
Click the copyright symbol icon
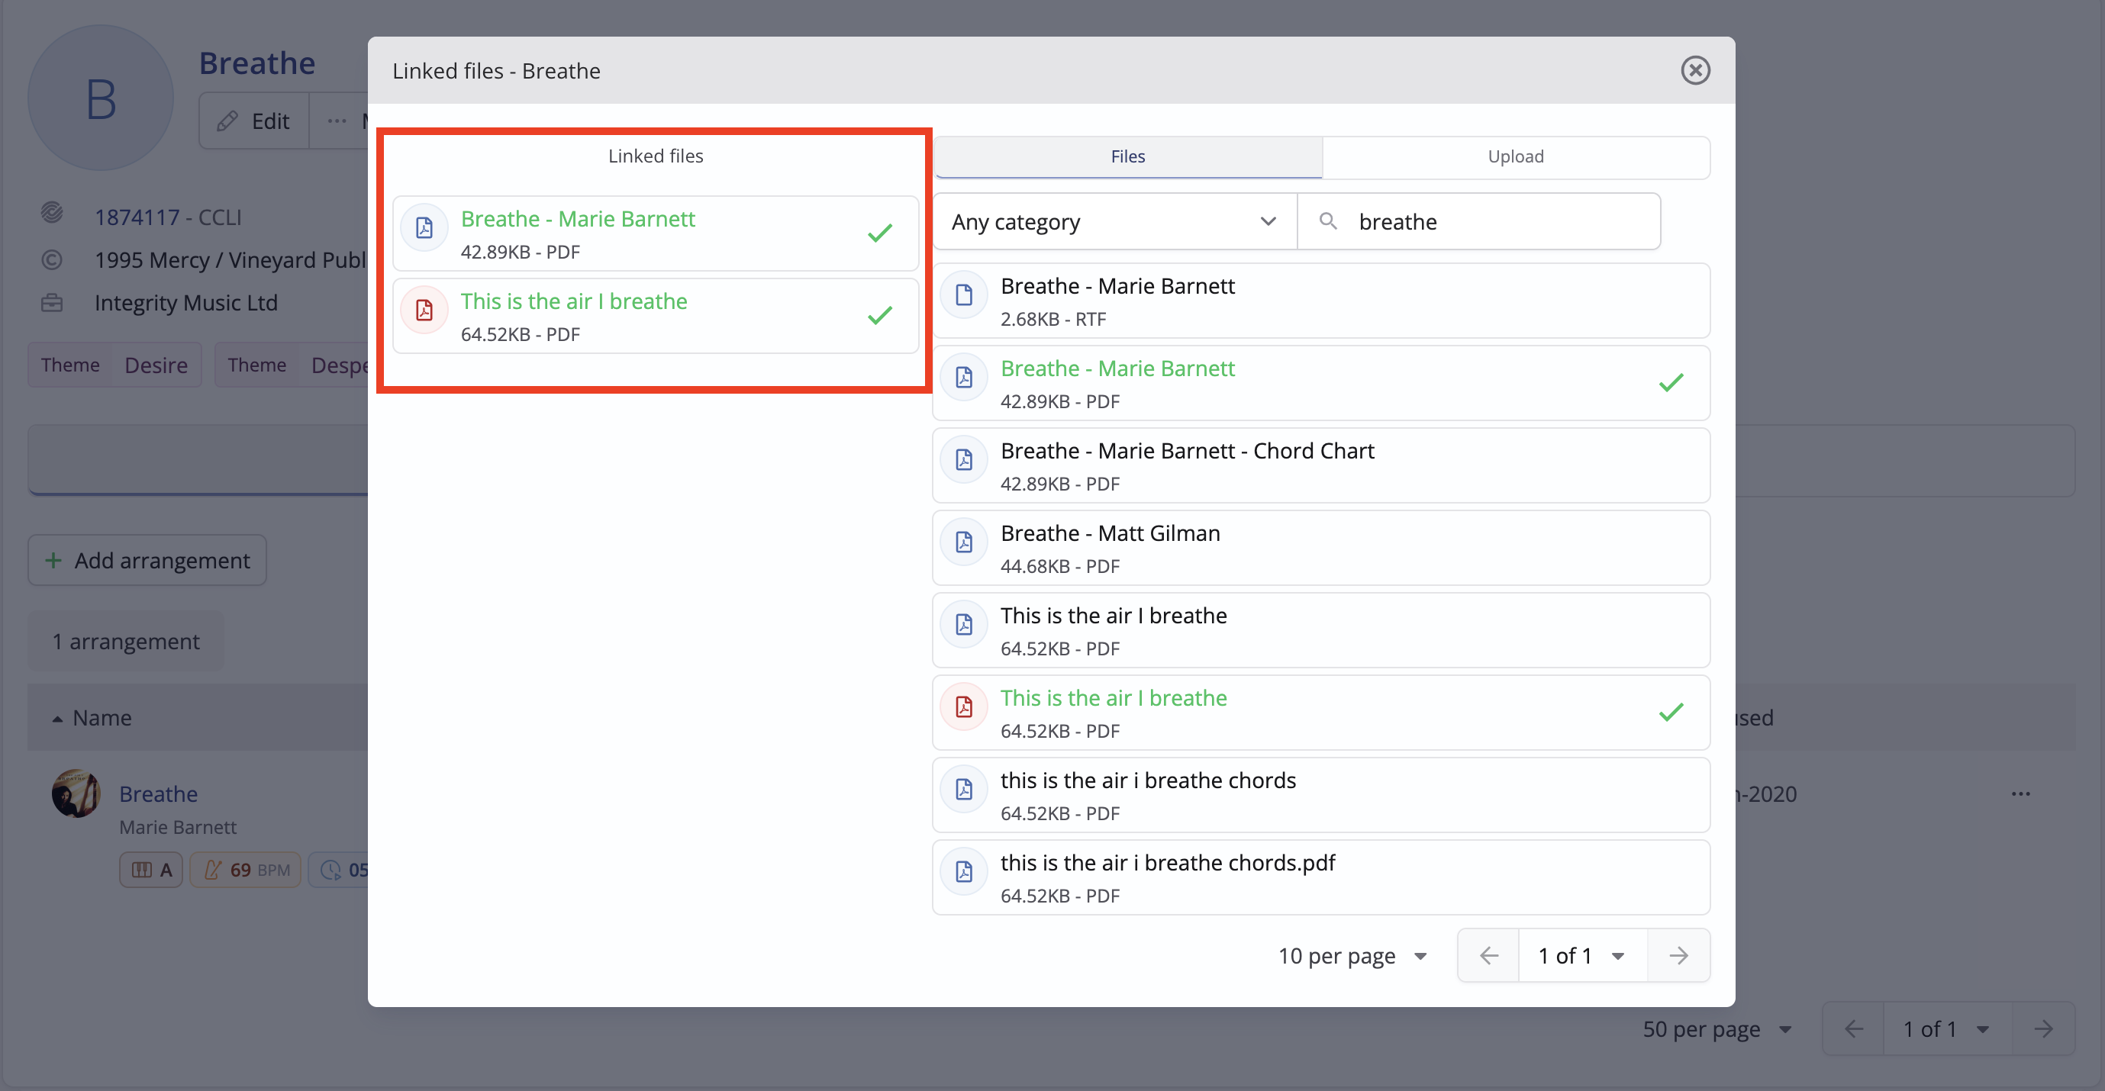click(x=51, y=259)
